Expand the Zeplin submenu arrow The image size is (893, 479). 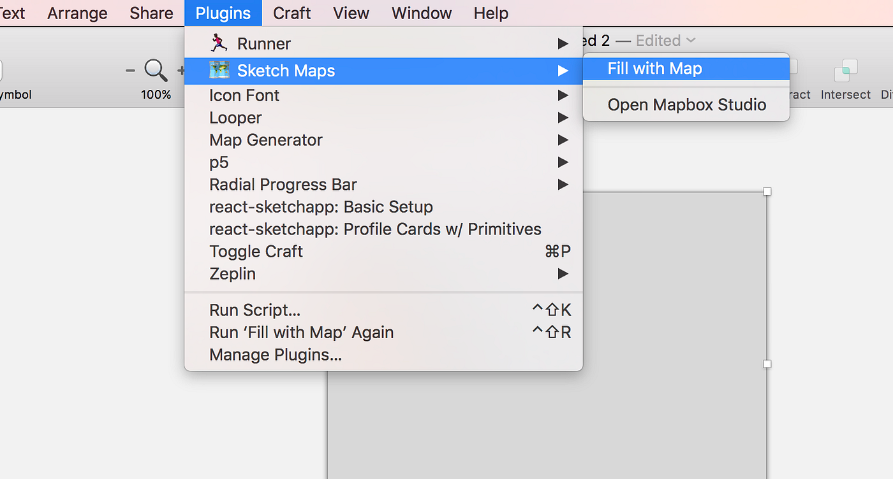point(563,273)
